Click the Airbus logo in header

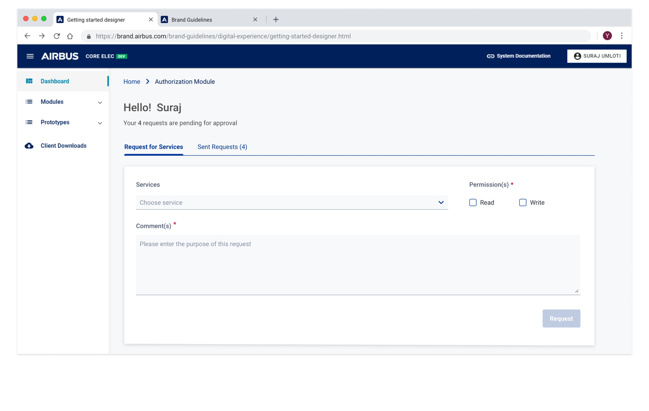tap(60, 56)
